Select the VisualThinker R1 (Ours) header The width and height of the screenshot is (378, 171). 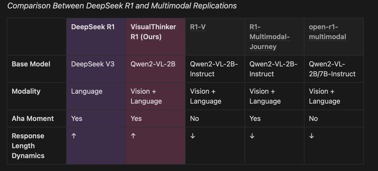[153, 32]
